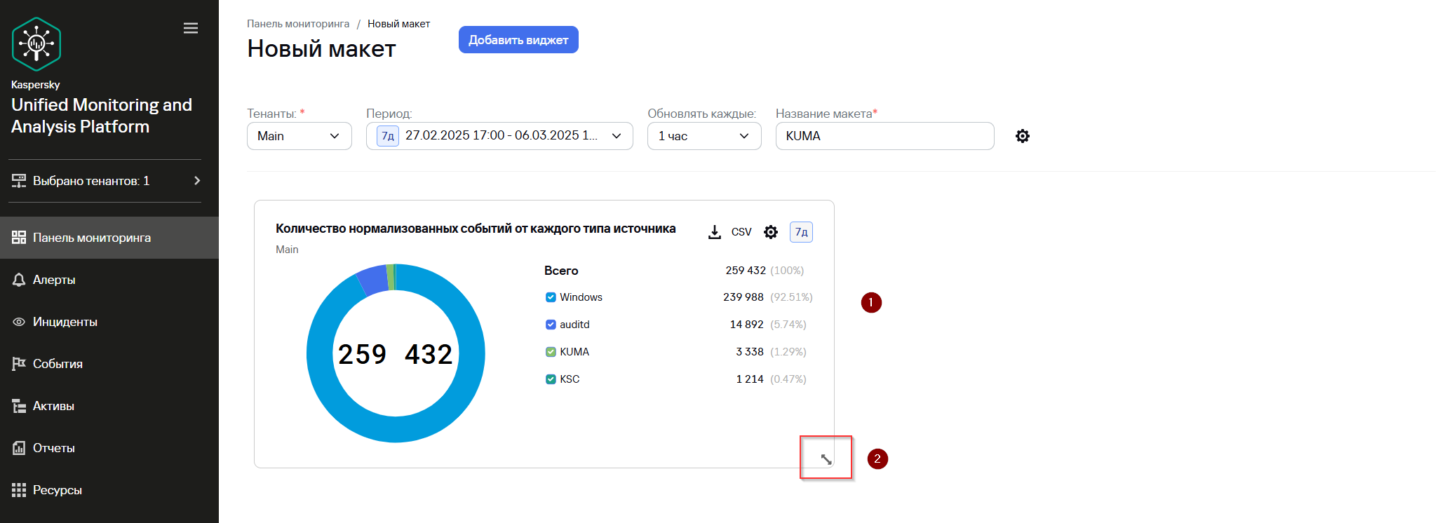Click the tenants selection icon in sidebar
1454x523 pixels.
coord(19,181)
